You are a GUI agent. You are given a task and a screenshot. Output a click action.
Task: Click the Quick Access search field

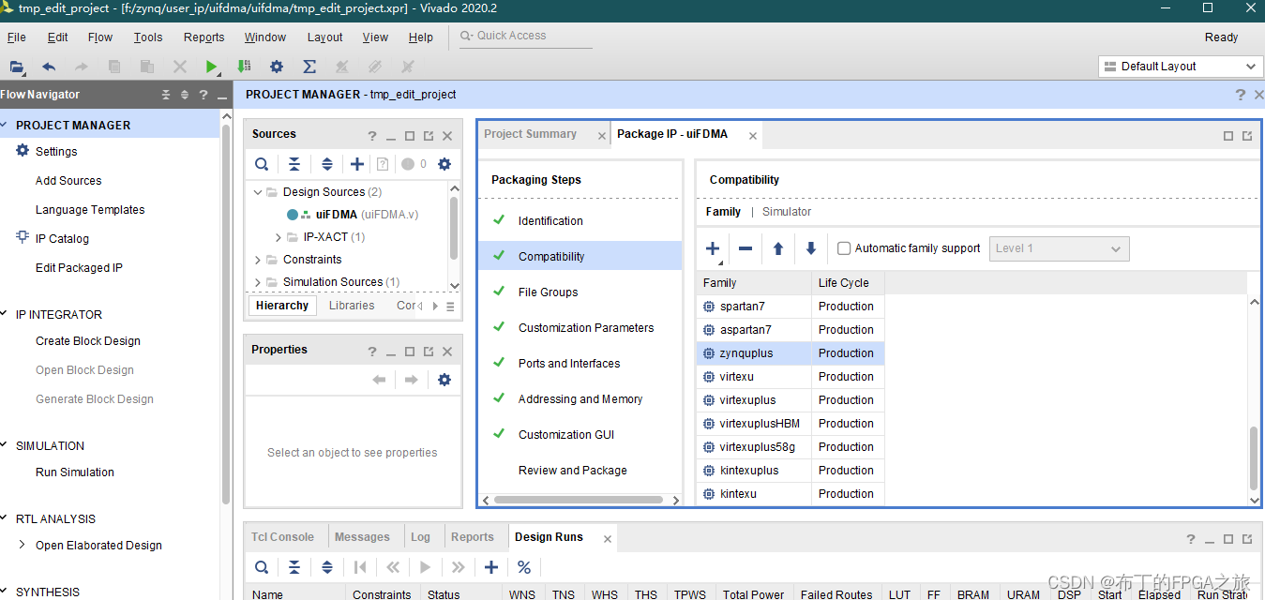pyautogui.click(x=525, y=36)
